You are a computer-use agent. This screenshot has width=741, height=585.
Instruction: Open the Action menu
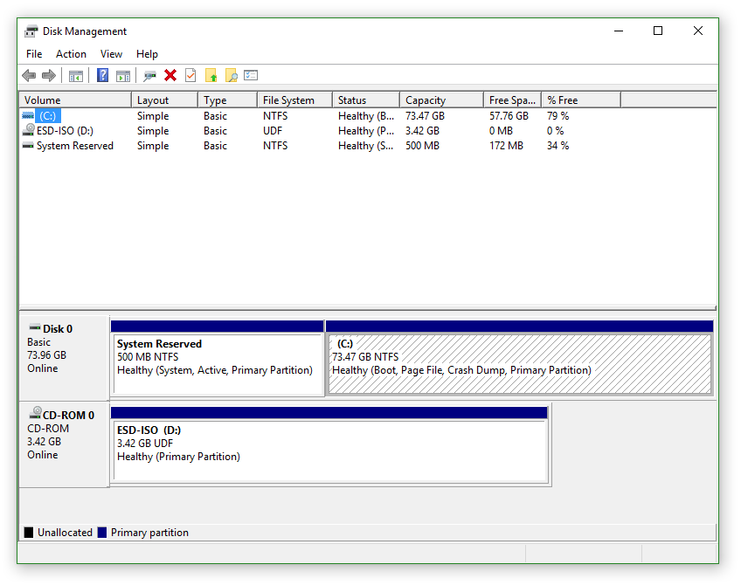71,54
